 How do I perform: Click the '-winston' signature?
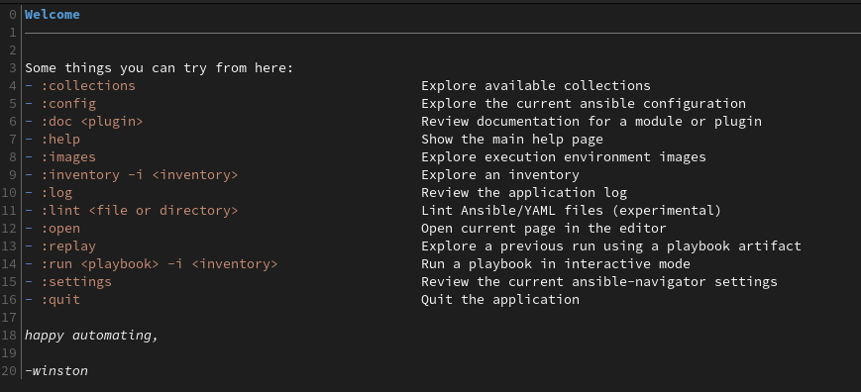click(56, 370)
